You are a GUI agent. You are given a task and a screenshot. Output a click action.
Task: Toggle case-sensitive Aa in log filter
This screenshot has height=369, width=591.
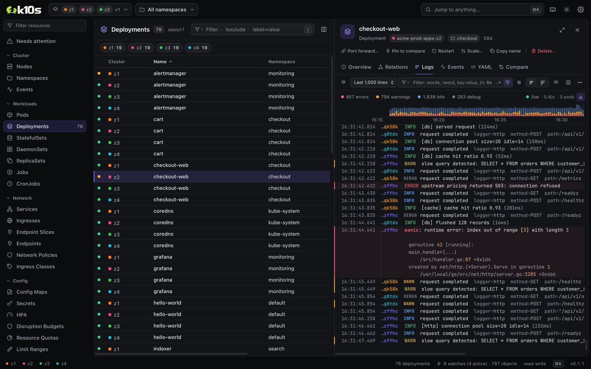pos(489,82)
